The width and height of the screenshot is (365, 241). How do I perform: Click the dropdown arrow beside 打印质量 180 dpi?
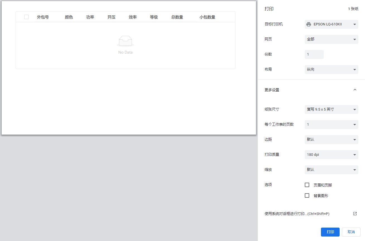pos(354,154)
